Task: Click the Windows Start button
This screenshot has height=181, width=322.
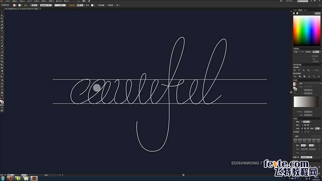Action: 3,178
